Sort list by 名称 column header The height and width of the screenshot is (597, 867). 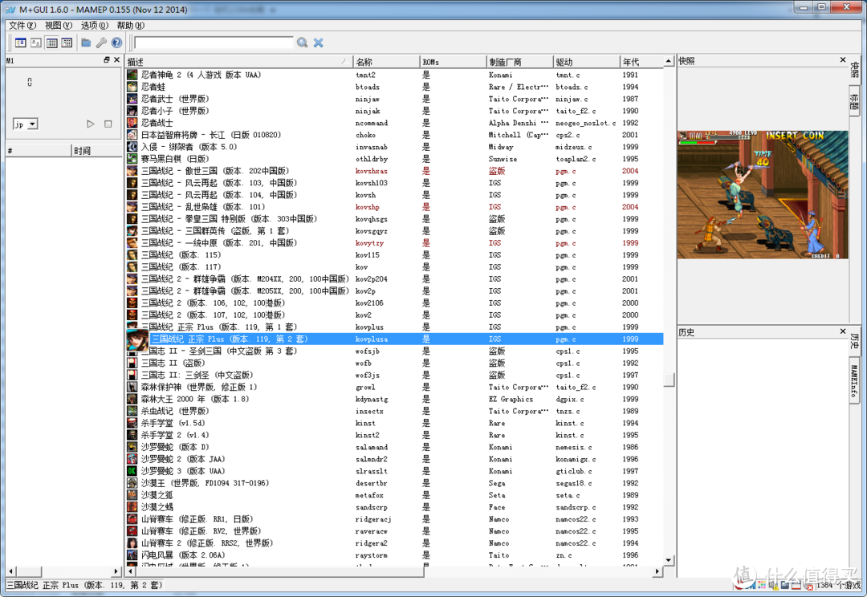(386, 62)
